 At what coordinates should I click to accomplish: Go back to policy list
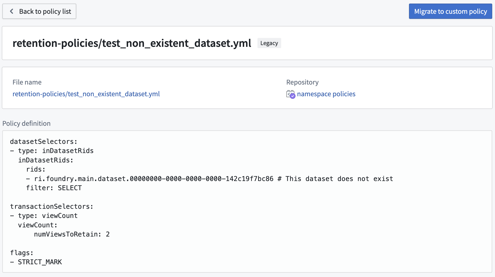(39, 11)
